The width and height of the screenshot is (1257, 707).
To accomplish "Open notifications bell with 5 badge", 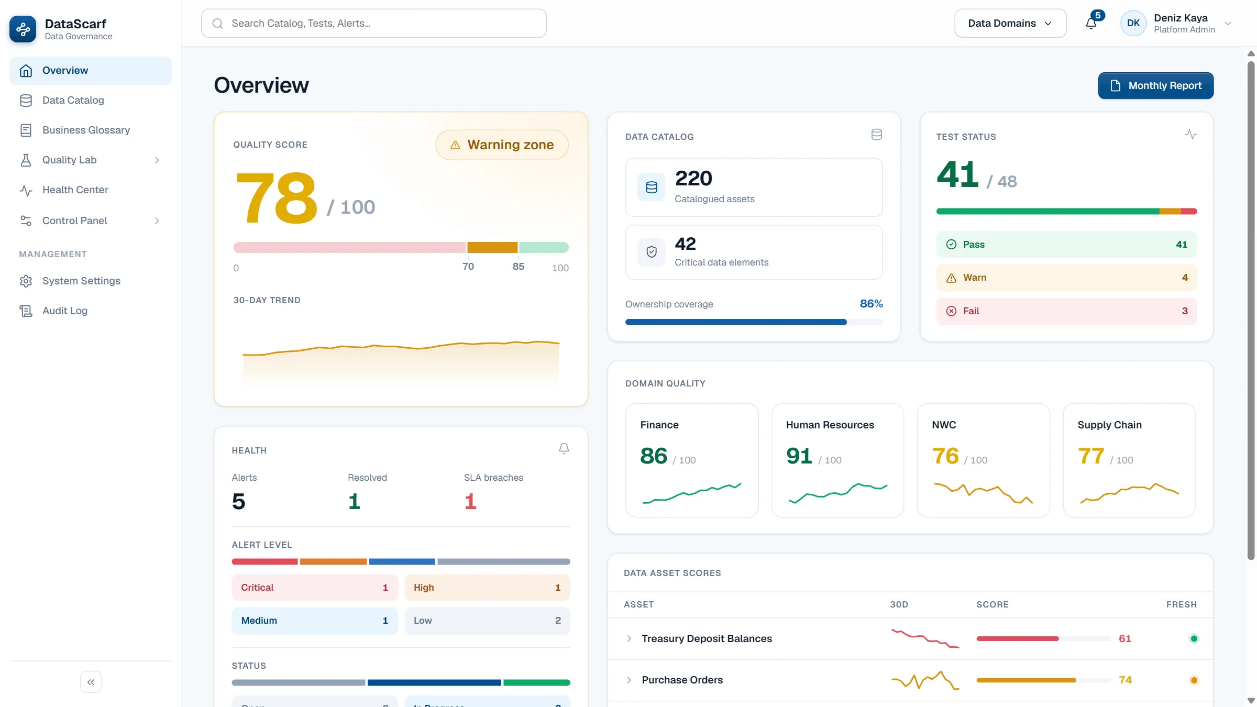I will (1092, 23).
